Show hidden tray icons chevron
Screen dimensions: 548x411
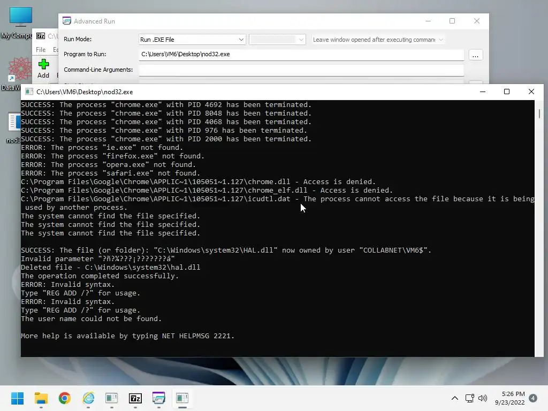tap(455, 398)
